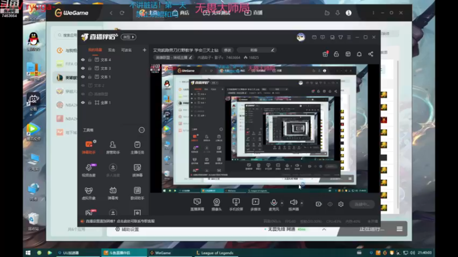Open the 视频连麦 video co-stream tool
This screenshot has width=458, height=257.
(x=89, y=170)
